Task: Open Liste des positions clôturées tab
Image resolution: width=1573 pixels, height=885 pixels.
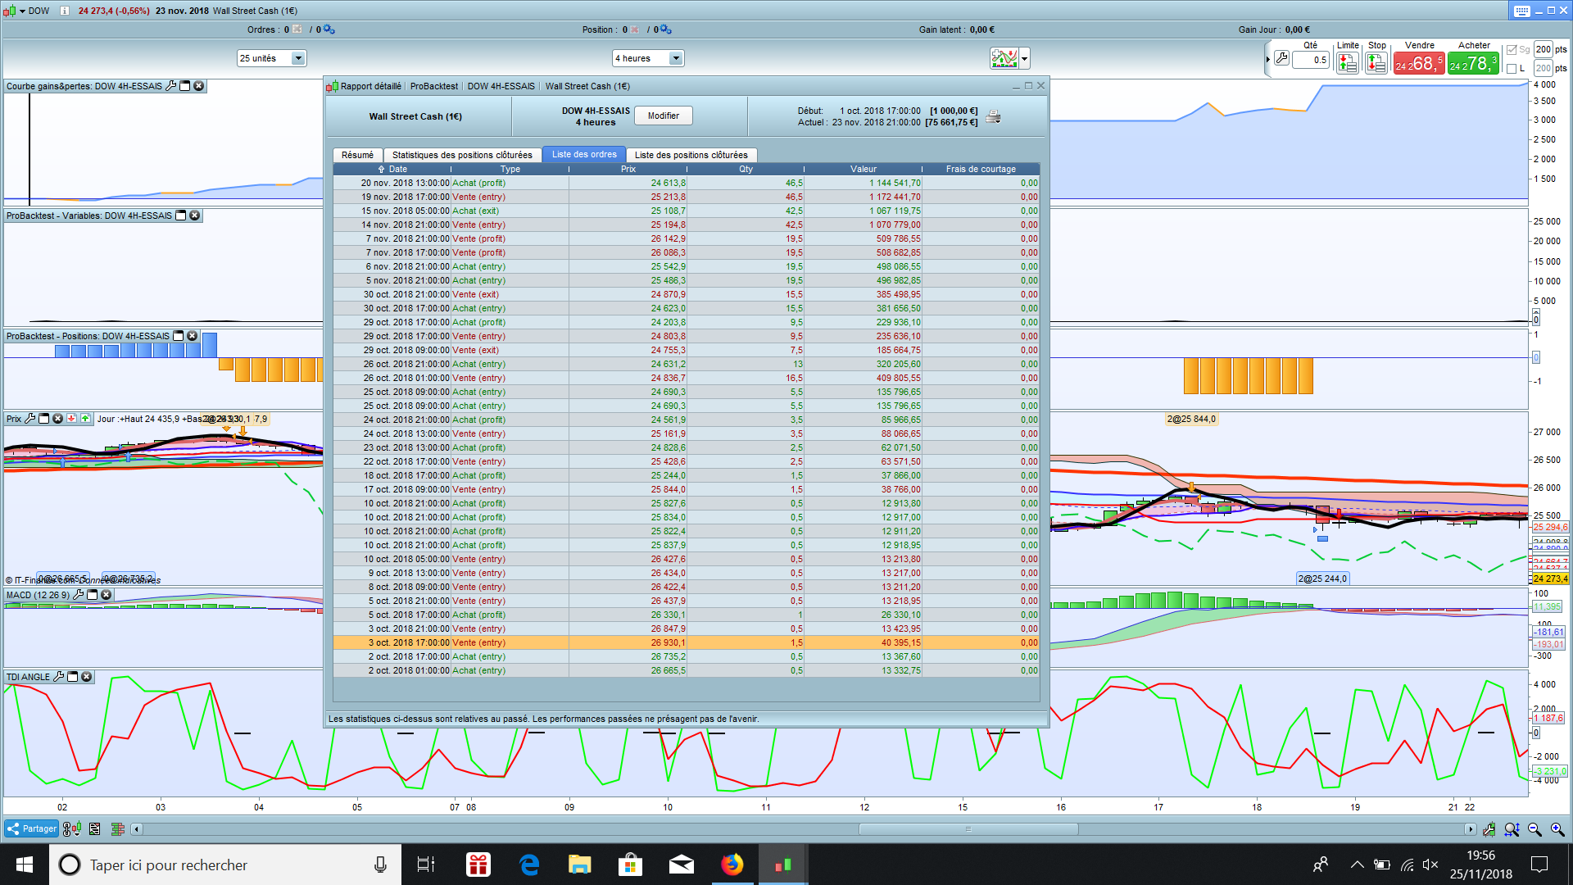Action: [x=691, y=155]
